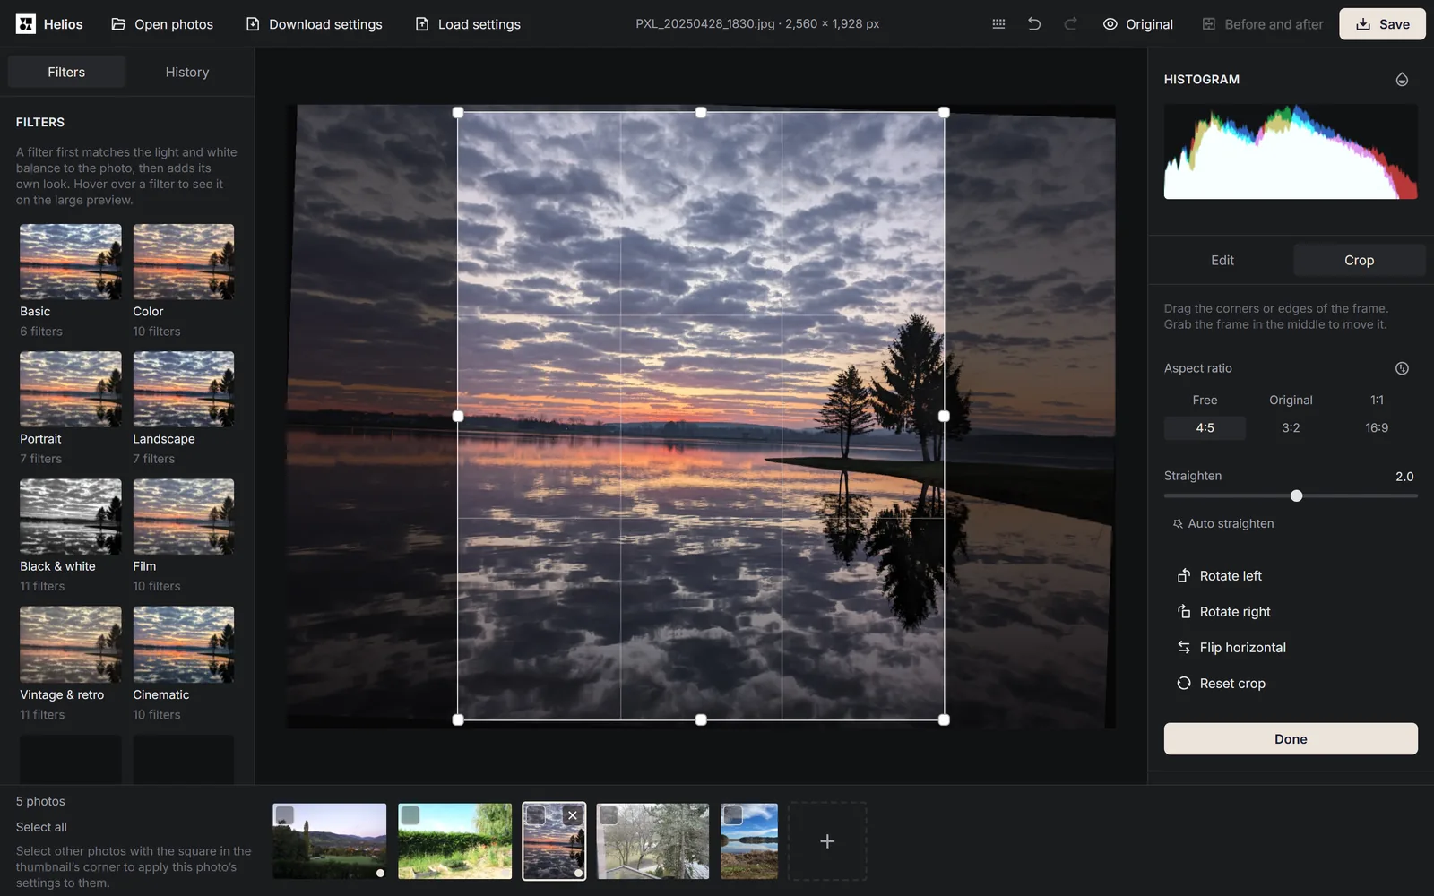The height and width of the screenshot is (896, 1434).
Task: Open the Cinematic filter group
Action: point(184,664)
